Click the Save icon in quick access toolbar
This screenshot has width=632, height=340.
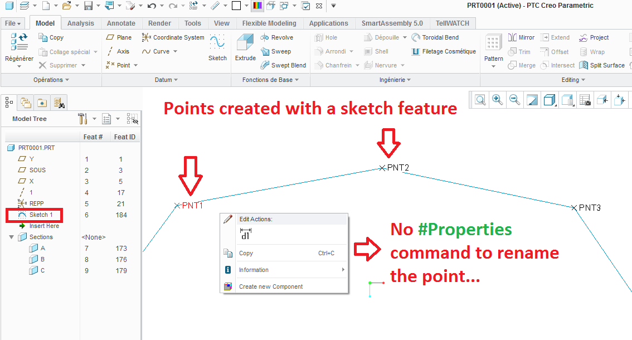pos(88,6)
